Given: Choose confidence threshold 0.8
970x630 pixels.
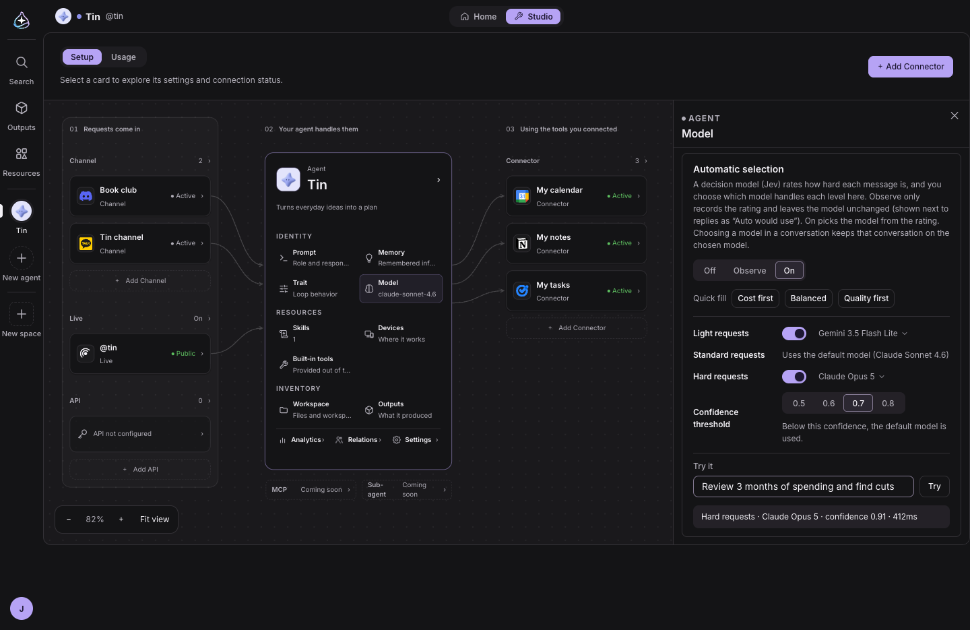Looking at the screenshot, I should (x=888, y=404).
